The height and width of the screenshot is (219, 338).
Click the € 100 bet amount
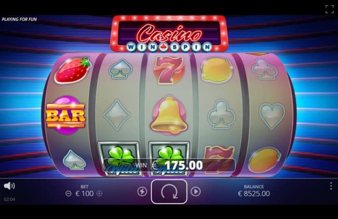pyautogui.click(x=84, y=194)
